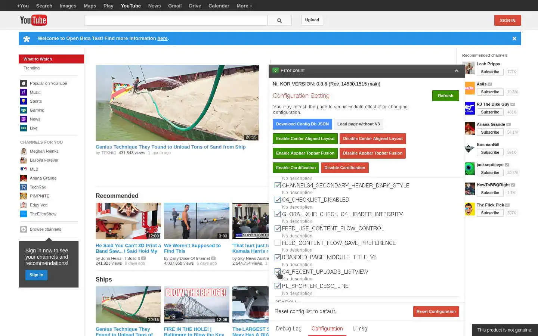Open The Flick Pick avatar
538x336 pixels.
470,209
